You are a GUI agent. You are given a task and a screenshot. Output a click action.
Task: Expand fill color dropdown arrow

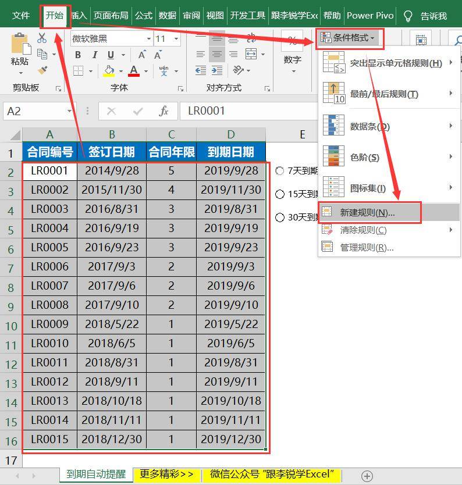tap(120, 71)
